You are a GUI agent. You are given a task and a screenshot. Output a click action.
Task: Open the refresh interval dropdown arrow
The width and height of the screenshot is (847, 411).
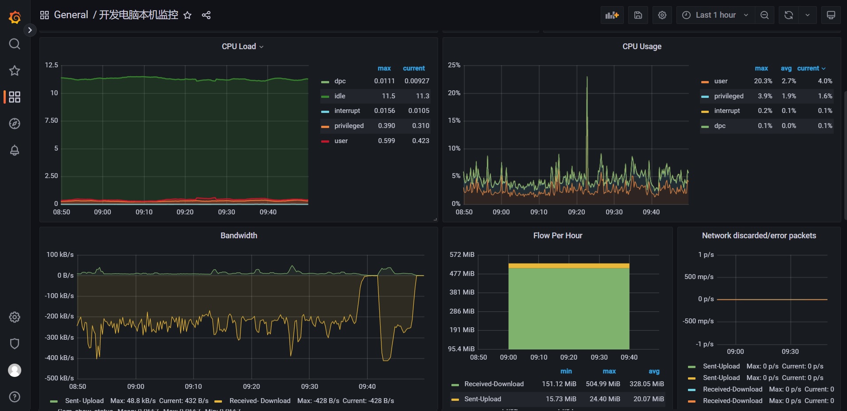808,15
